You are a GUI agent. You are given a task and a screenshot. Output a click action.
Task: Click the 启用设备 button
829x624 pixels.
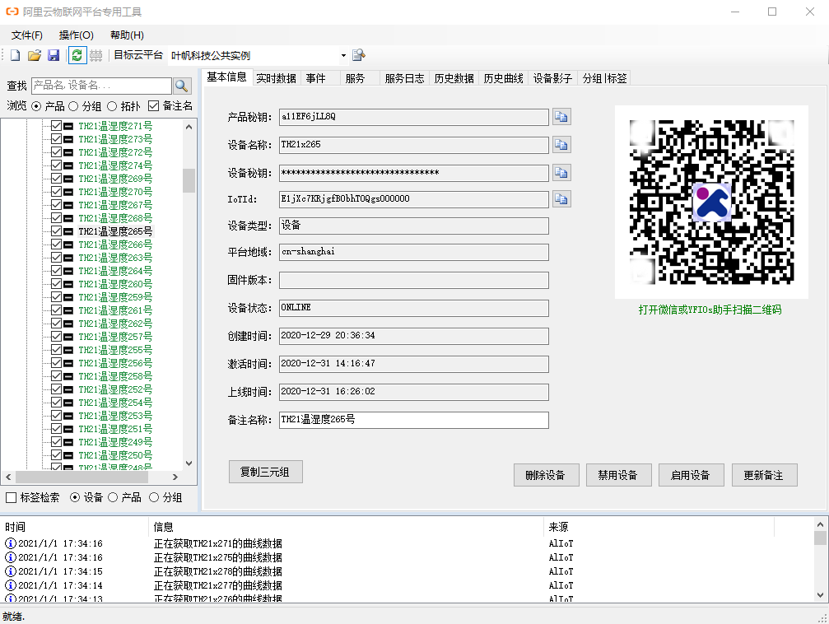click(691, 475)
